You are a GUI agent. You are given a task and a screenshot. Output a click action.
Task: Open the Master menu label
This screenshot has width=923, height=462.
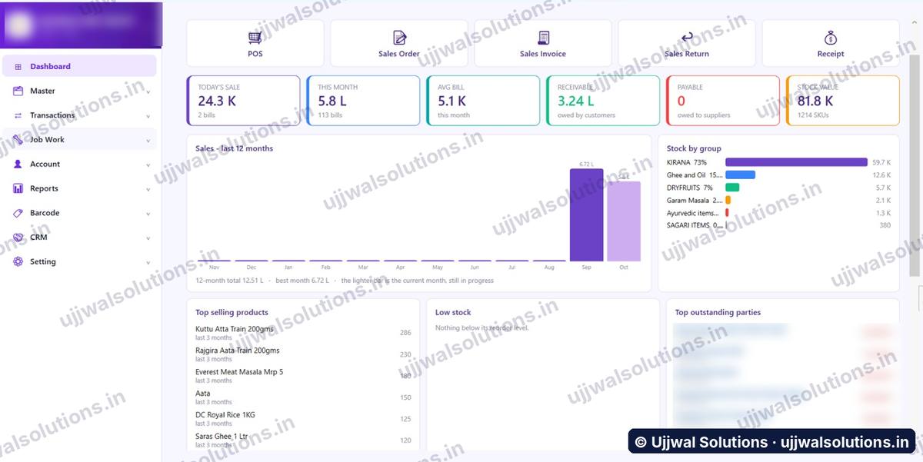(x=42, y=91)
